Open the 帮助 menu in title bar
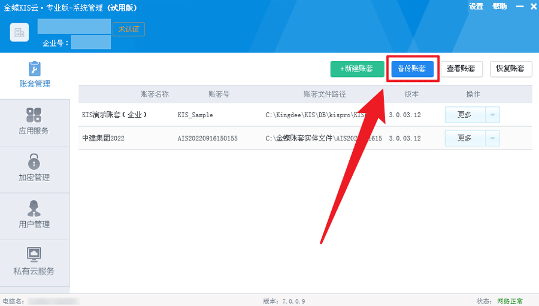The width and height of the screenshot is (539, 306). (499, 7)
